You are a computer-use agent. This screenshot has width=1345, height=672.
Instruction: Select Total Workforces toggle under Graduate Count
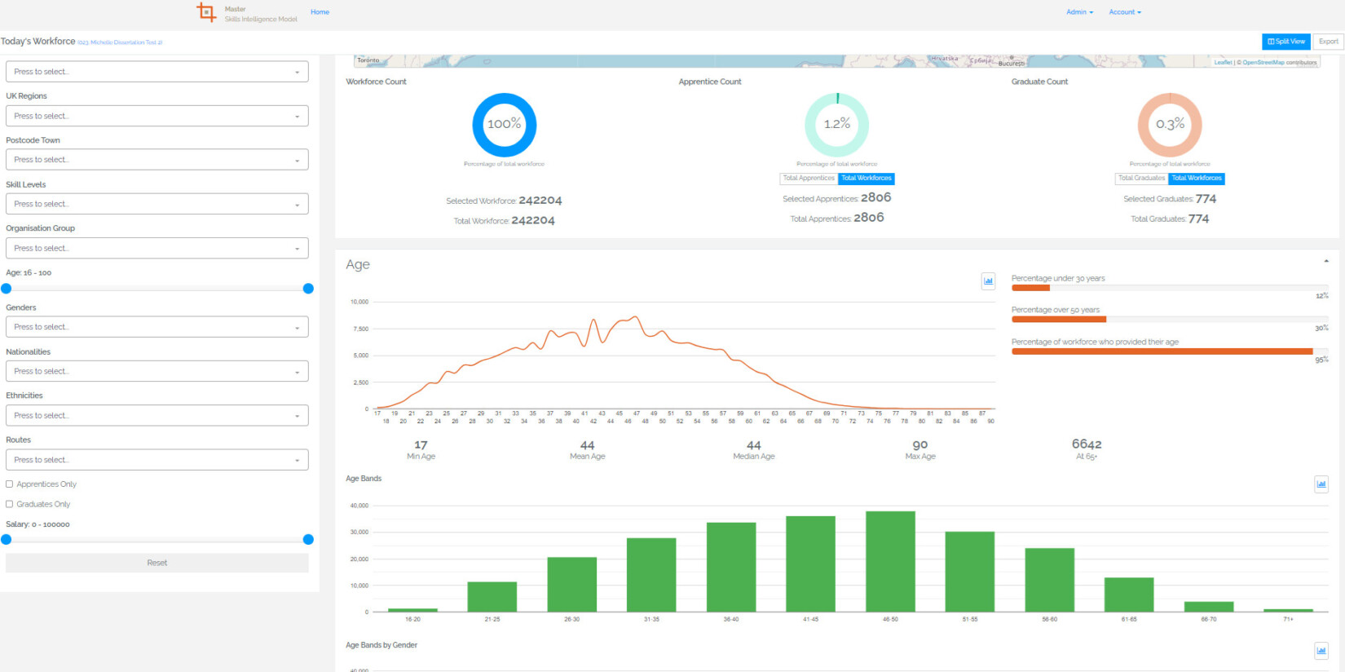pyautogui.click(x=1197, y=179)
